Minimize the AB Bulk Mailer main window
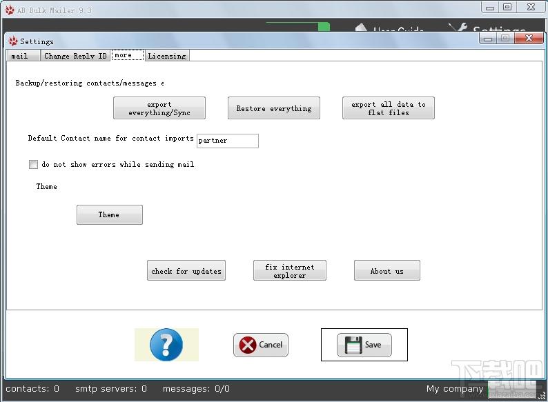The image size is (548, 402). coord(490,7)
